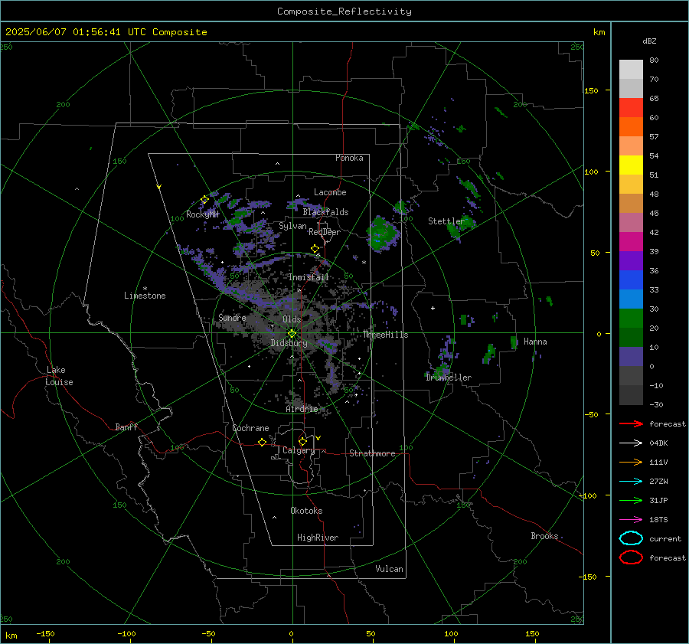This screenshot has width=689, height=644.
Task: Click the Brooks city label
Action: 544,536
